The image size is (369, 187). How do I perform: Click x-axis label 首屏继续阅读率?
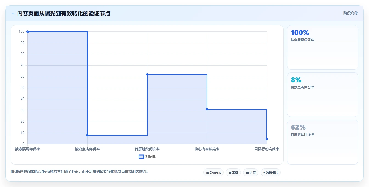point(147,149)
